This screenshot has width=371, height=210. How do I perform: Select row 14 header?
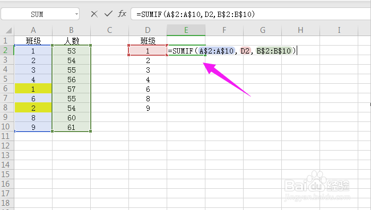pyautogui.click(x=7, y=165)
